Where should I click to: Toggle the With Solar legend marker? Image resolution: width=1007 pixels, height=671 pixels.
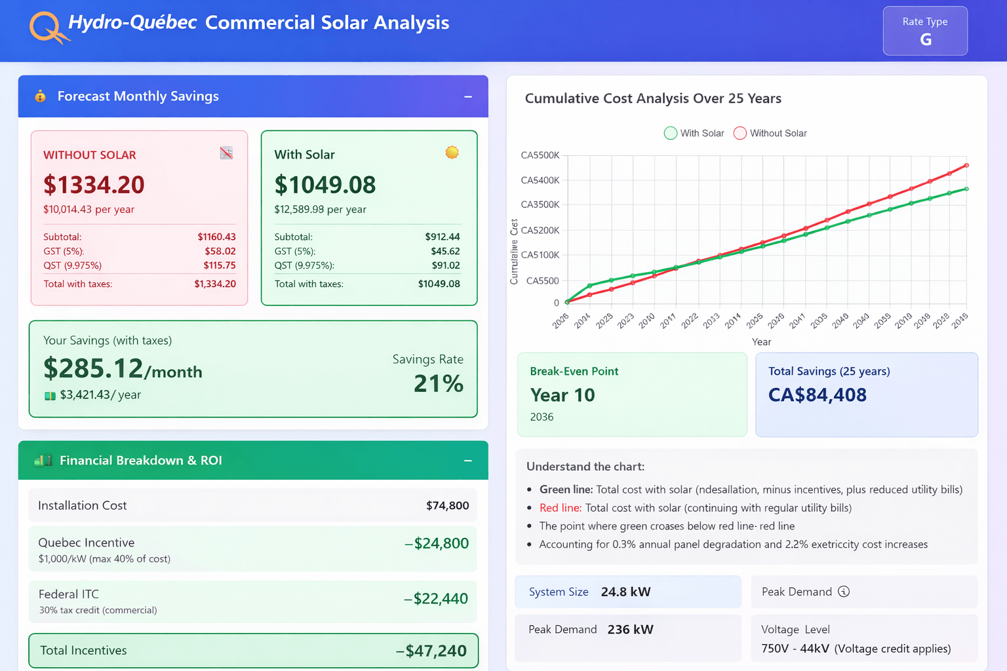click(x=670, y=133)
